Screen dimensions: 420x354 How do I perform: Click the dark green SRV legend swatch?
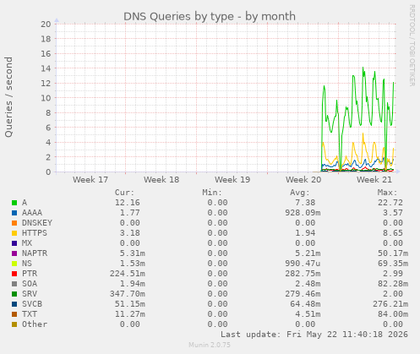[14, 294]
